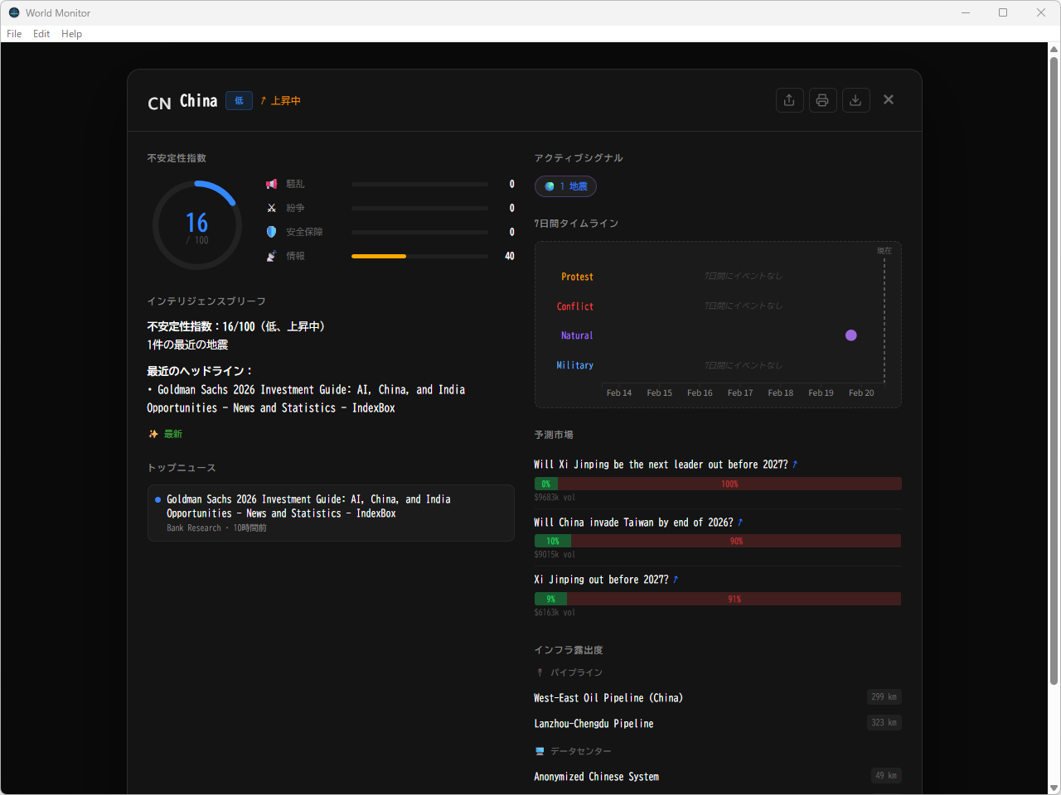Click the 情報 orange progress bar
Image resolution: width=1061 pixels, height=795 pixels.
point(379,256)
